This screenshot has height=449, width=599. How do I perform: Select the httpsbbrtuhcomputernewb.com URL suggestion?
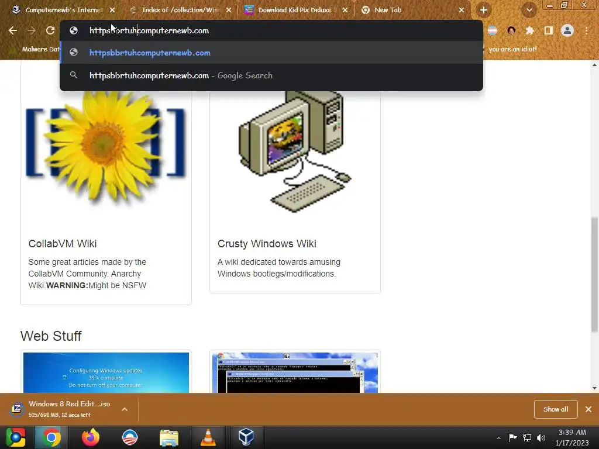click(x=271, y=53)
